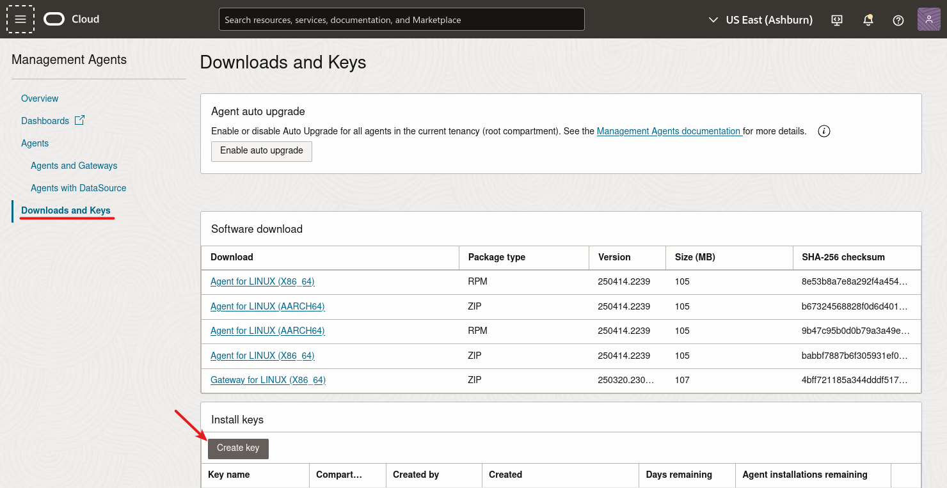Click the info icon beside auto upgrade
The width and height of the screenshot is (947, 488).
824,130
